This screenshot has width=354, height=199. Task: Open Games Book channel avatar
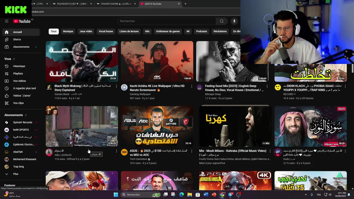tap(49, 87)
